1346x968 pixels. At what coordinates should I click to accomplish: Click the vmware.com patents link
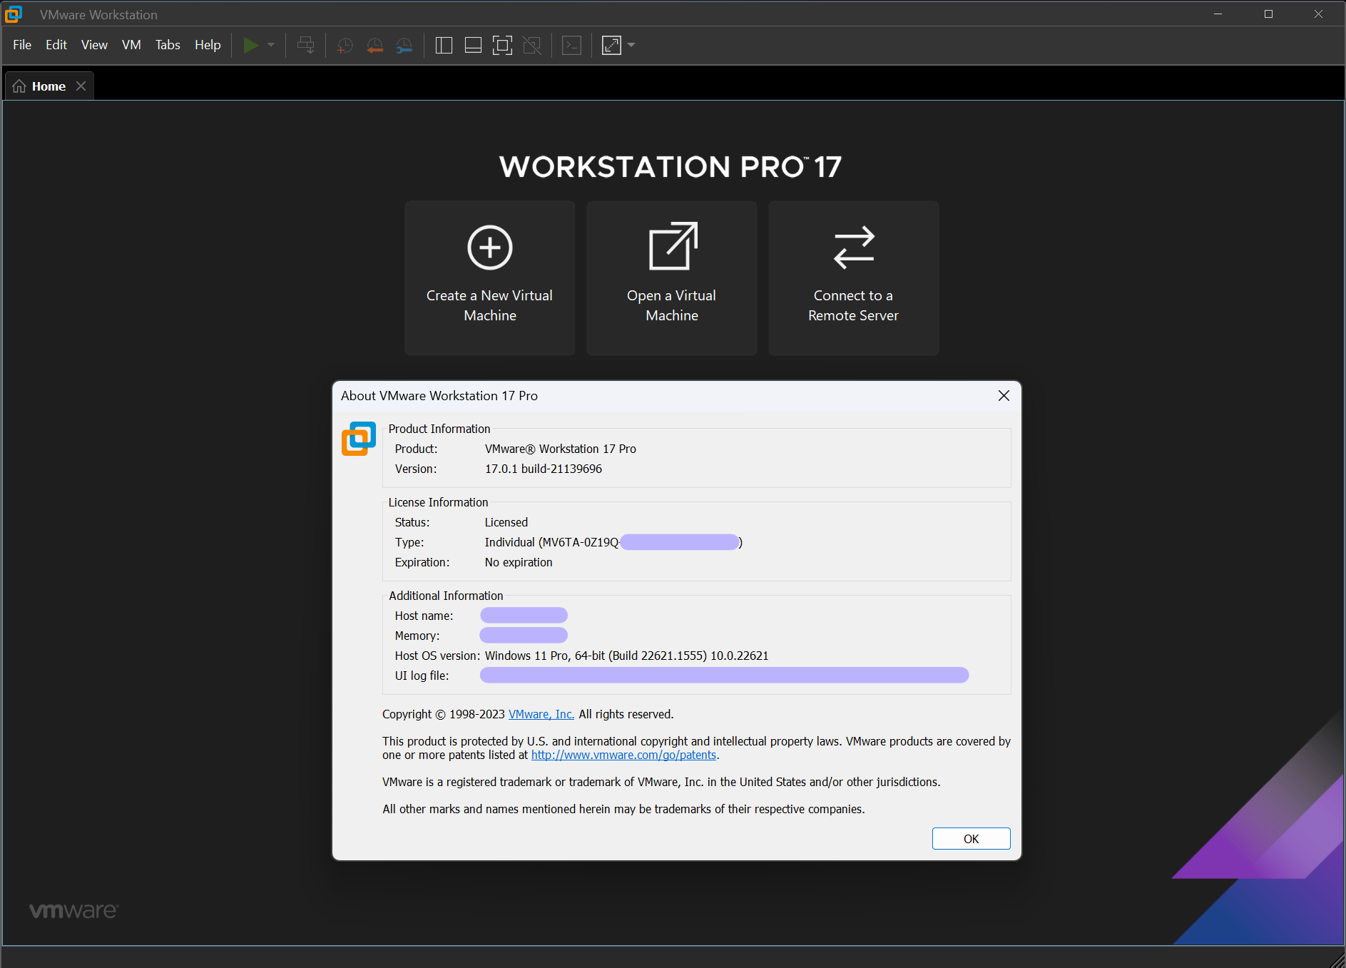click(x=623, y=755)
